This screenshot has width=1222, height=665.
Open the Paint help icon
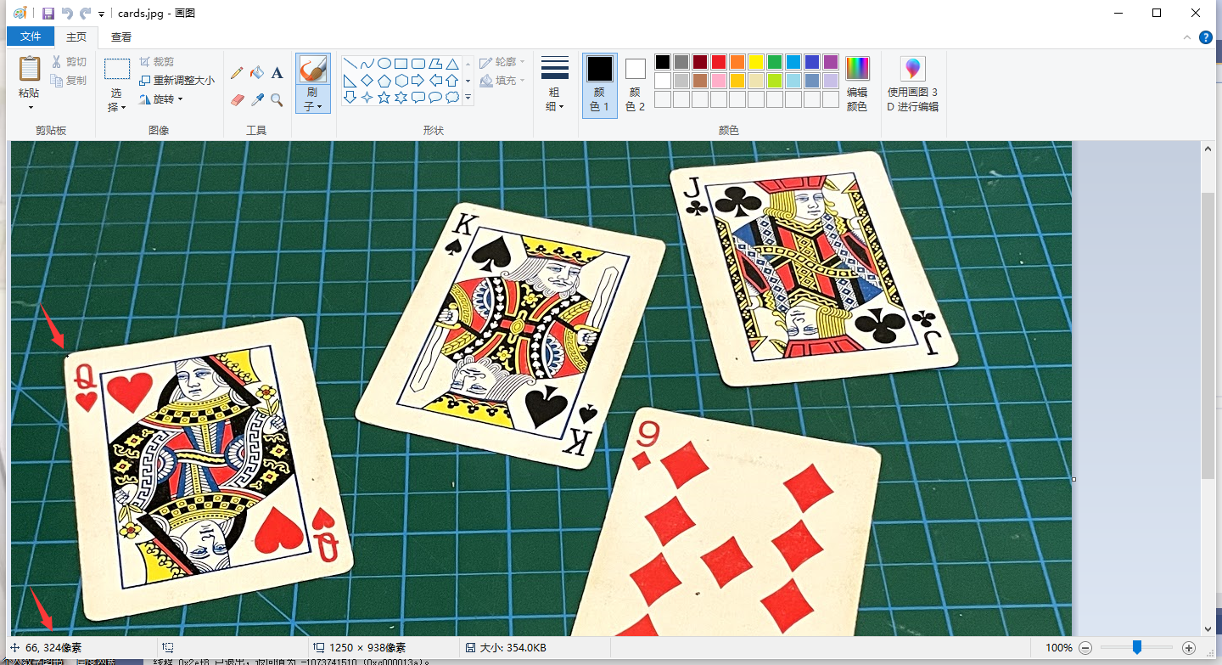(x=1205, y=37)
